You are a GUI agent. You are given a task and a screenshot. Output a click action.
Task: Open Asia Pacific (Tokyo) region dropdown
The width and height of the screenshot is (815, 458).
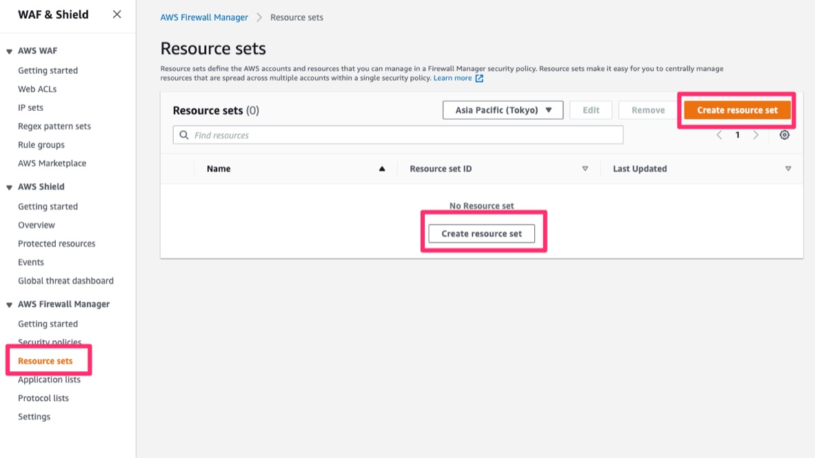503,110
